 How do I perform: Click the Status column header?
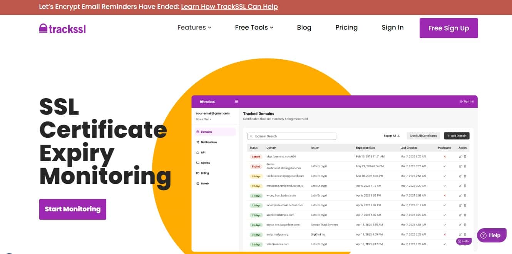point(254,148)
